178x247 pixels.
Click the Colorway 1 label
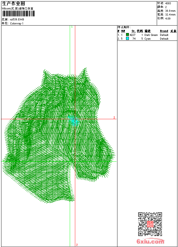pos(17,24)
